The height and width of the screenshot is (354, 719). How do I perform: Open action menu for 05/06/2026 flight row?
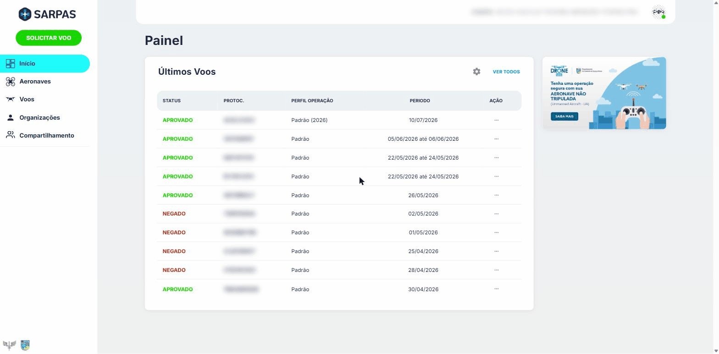496,139
